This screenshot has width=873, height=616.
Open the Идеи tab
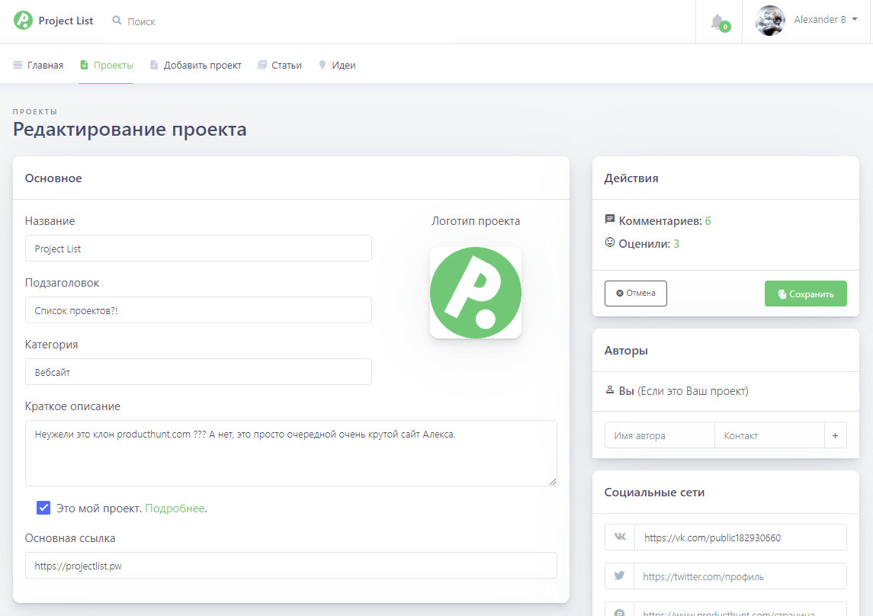pyautogui.click(x=336, y=66)
